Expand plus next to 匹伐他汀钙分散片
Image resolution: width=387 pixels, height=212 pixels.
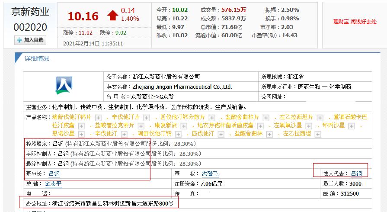coord(212,118)
